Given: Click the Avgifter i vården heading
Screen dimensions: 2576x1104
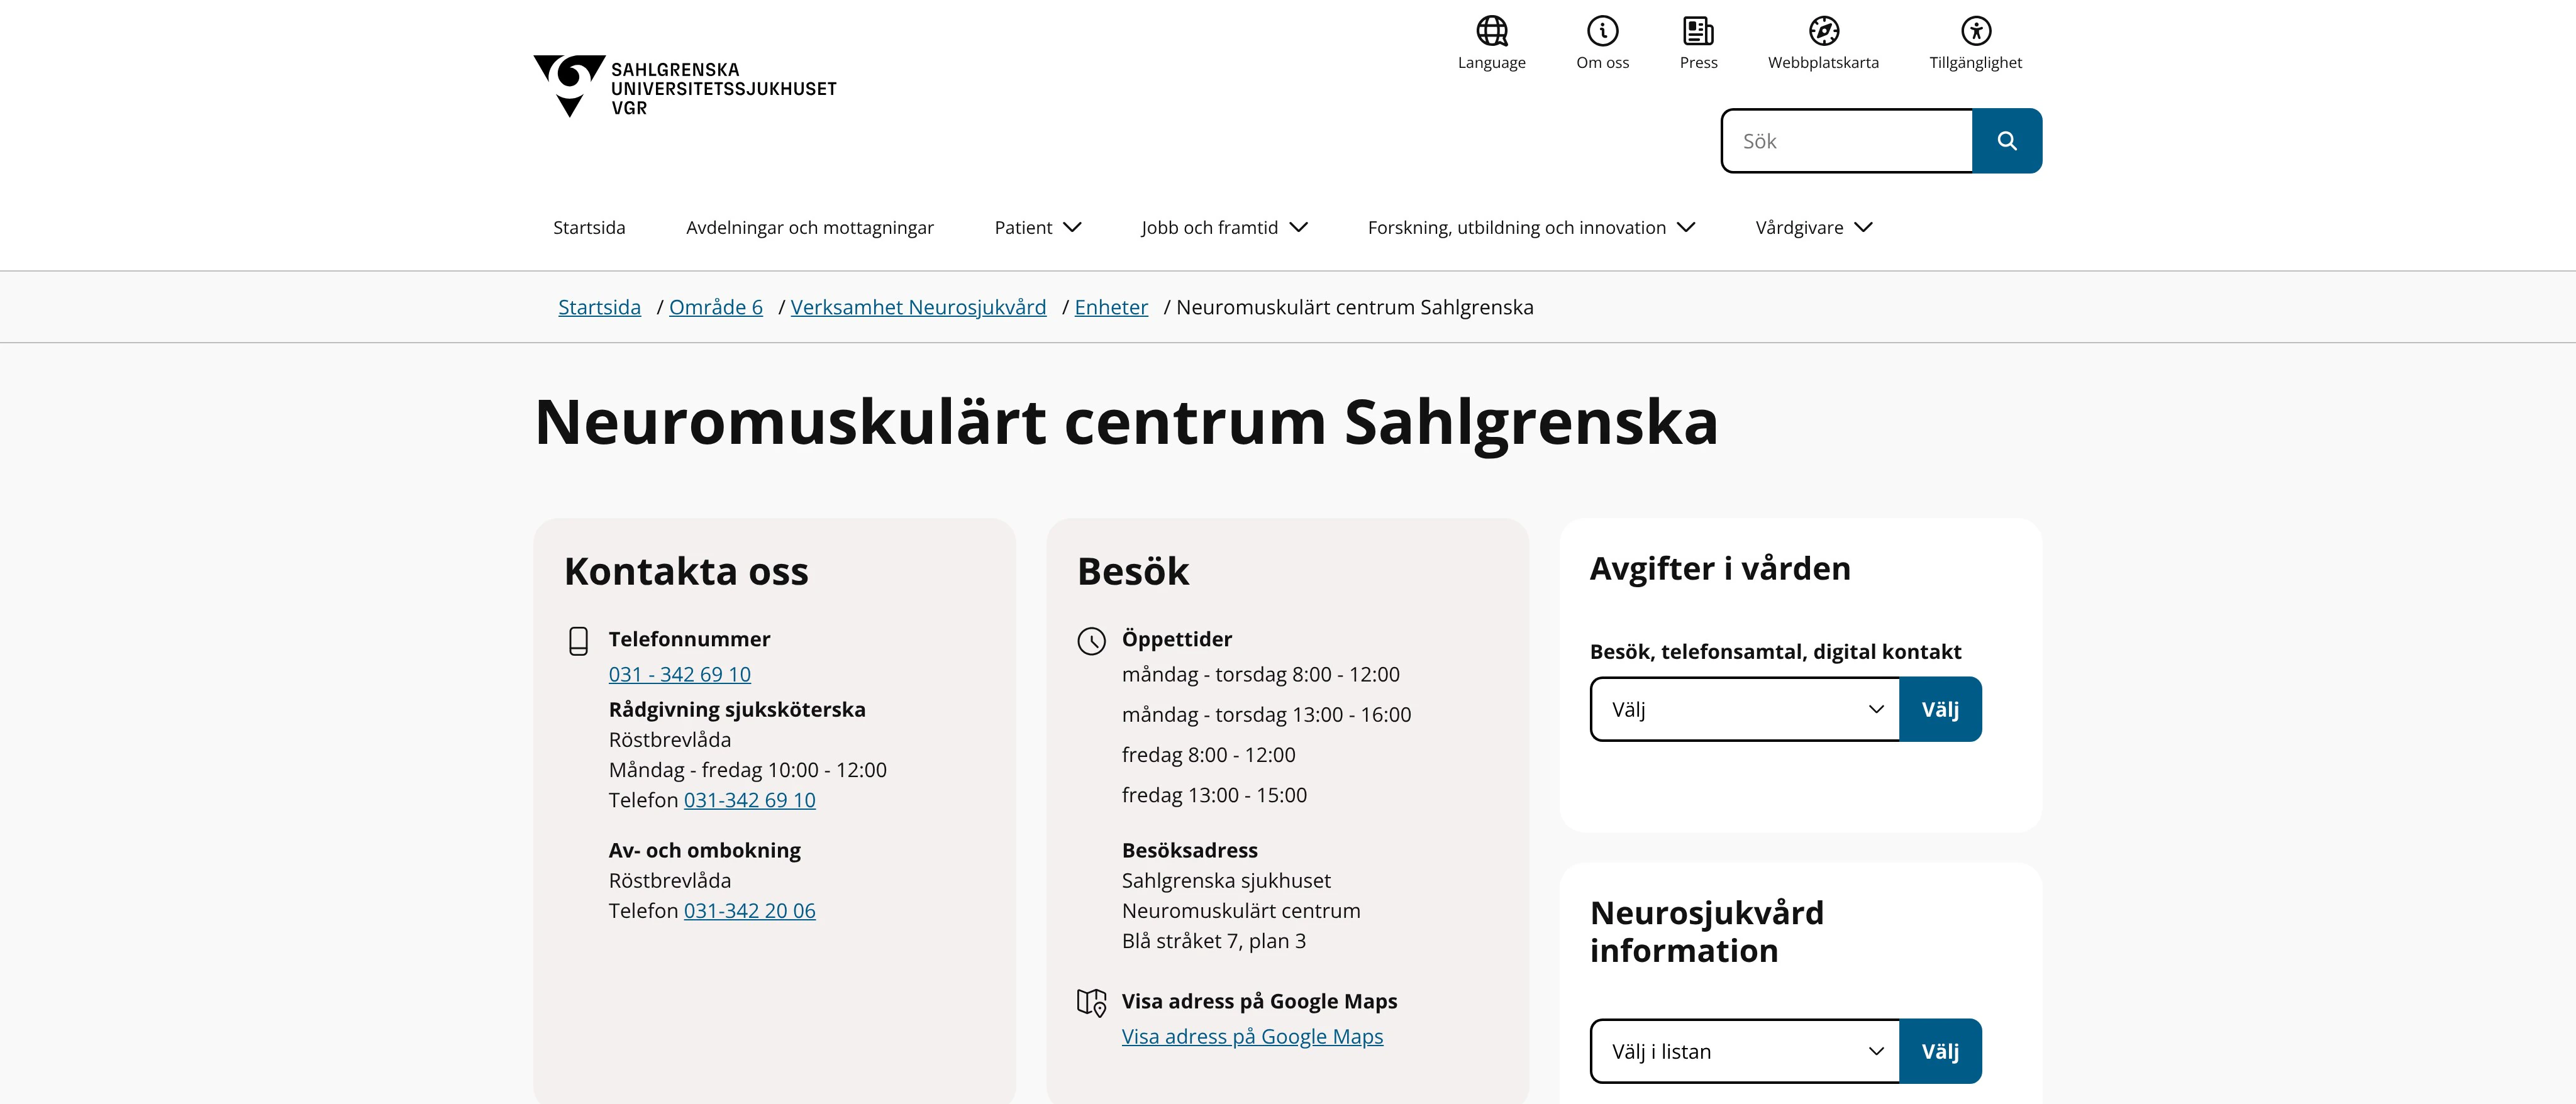Looking at the screenshot, I should coord(1720,569).
